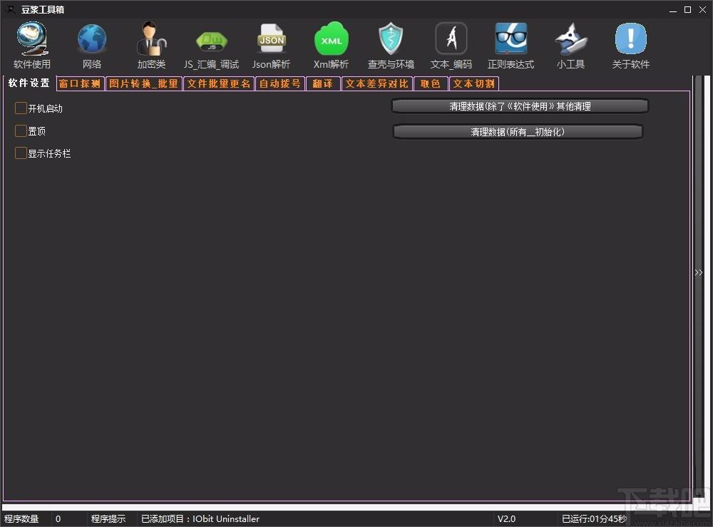Switch to the 取色 tab

[431, 83]
